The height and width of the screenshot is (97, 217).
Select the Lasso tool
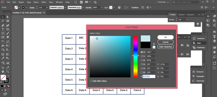pos(8,21)
